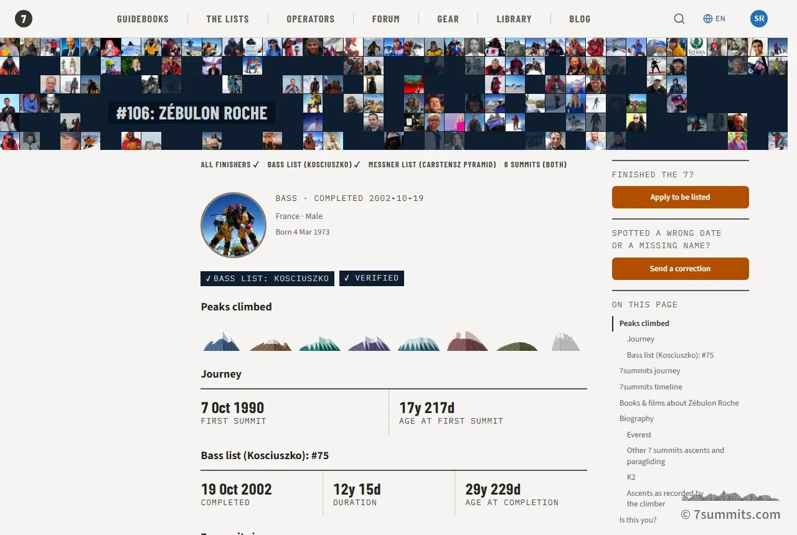Image resolution: width=797 pixels, height=535 pixels.
Task: Click the Is this you? link
Action: [638, 520]
